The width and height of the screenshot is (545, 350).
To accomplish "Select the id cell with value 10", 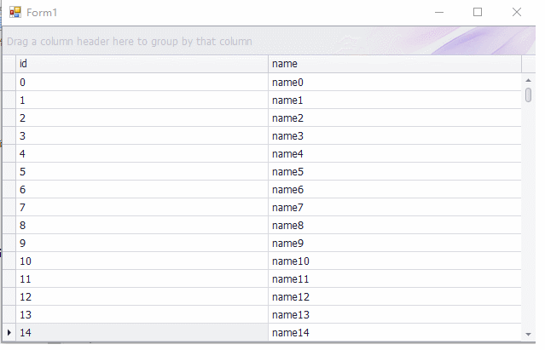I will 142,261.
